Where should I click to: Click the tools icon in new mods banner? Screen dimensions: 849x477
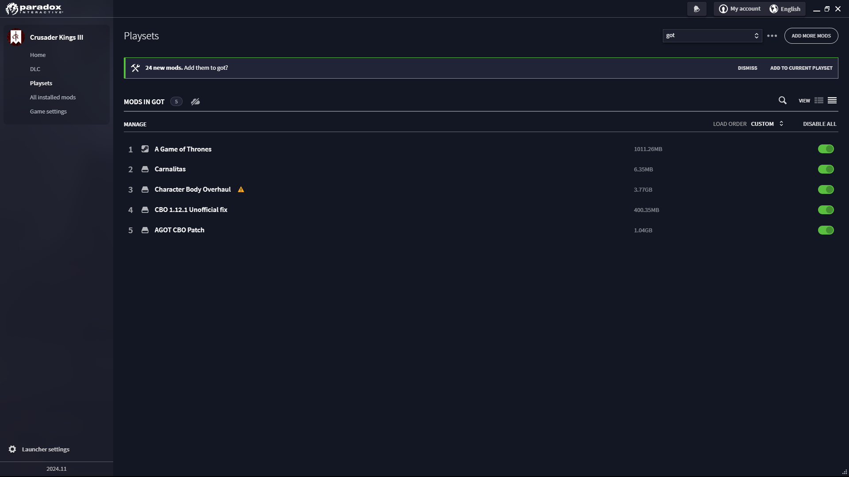[135, 68]
